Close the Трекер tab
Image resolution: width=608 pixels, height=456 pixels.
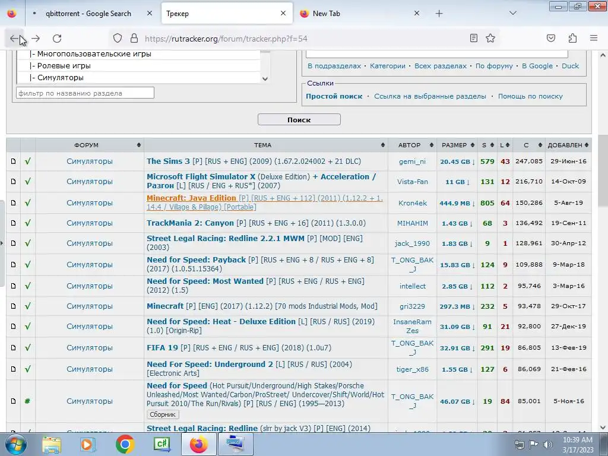pyautogui.click(x=283, y=13)
